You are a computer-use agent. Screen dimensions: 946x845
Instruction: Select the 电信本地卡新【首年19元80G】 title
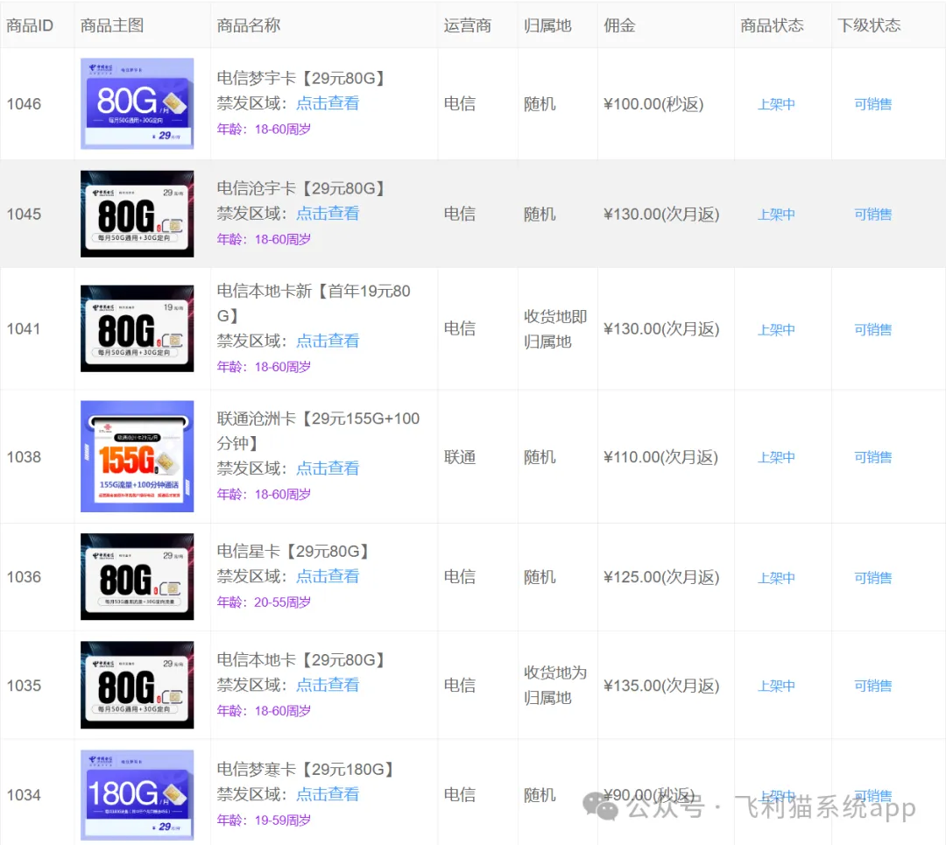pos(314,303)
